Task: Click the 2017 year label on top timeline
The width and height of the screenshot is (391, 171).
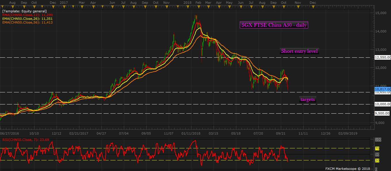Action: tap(64, 3)
